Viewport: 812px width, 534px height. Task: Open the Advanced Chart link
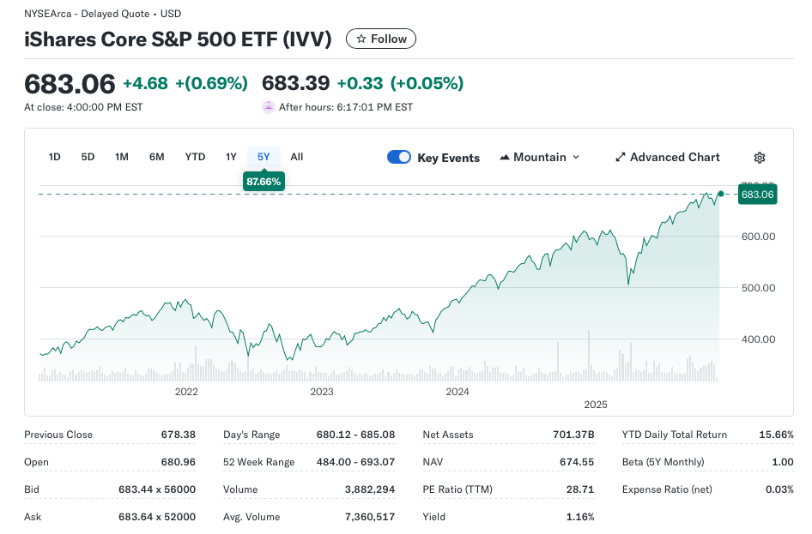click(675, 158)
